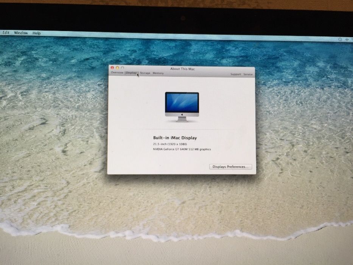Image resolution: width=353 pixels, height=265 pixels.
Task: Click the Built-in iMac Display heading
Action: (x=175, y=138)
